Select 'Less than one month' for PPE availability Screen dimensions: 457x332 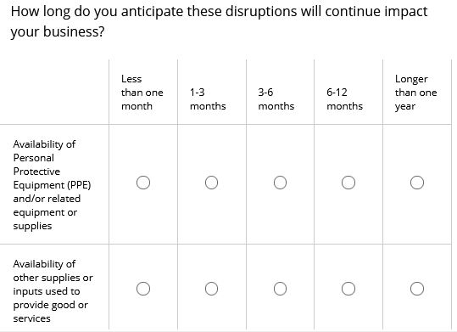143,183
